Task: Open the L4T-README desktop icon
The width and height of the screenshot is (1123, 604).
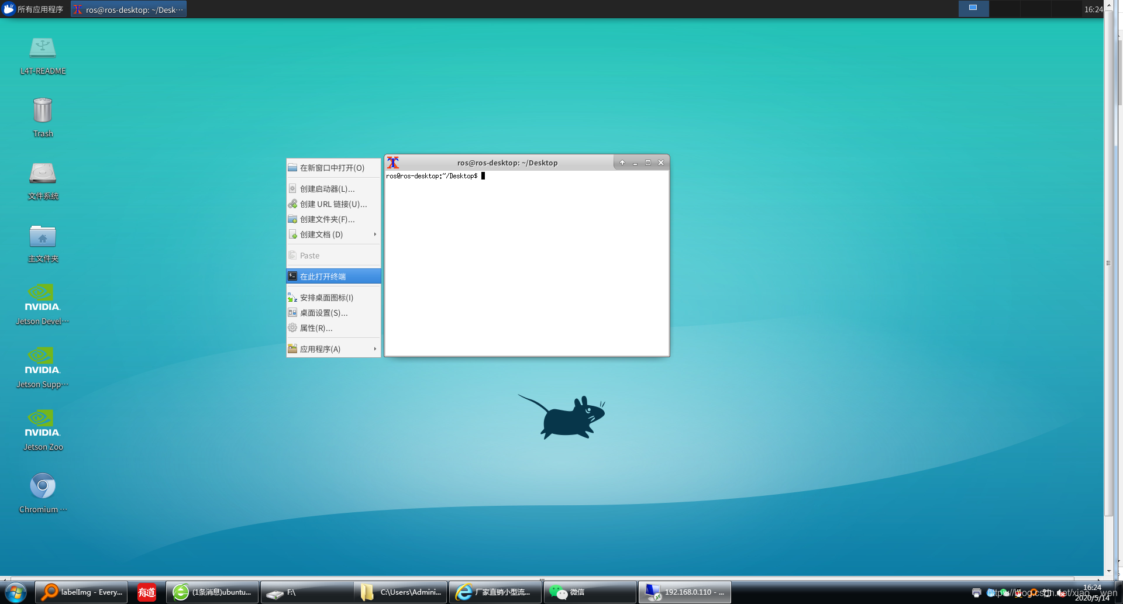Action: pyautogui.click(x=43, y=56)
